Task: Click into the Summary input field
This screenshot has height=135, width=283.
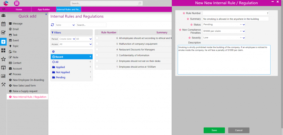Action: [x=235, y=19]
